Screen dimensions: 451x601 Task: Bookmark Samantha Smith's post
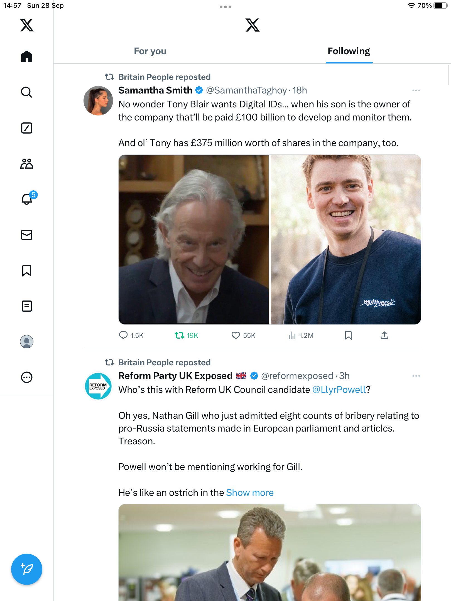[x=348, y=335]
